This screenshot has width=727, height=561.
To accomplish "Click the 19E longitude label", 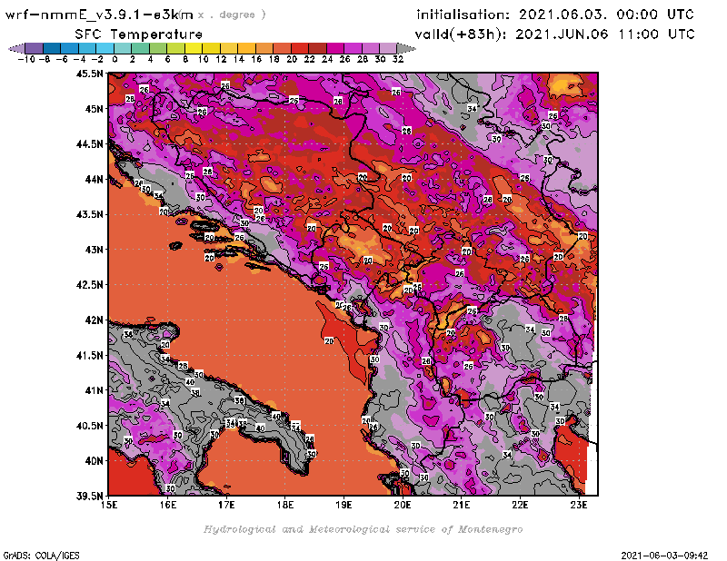I will 344,505.
